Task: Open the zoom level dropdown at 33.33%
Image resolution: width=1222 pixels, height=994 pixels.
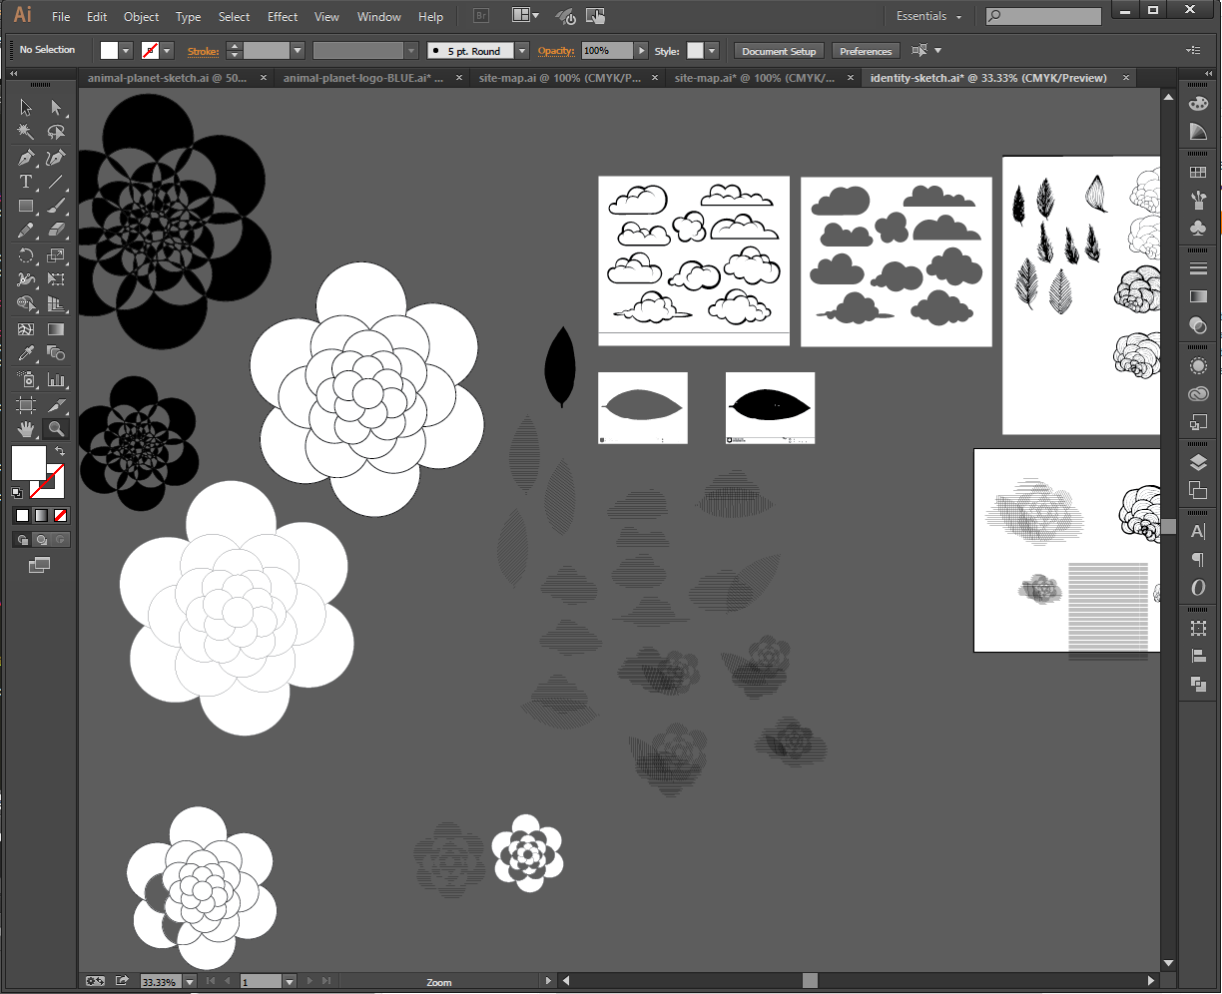Action: [x=189, y=982]
